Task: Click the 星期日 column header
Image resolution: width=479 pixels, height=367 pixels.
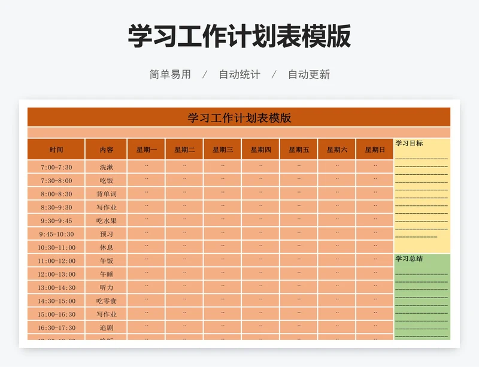Action: tap(375, 150)
